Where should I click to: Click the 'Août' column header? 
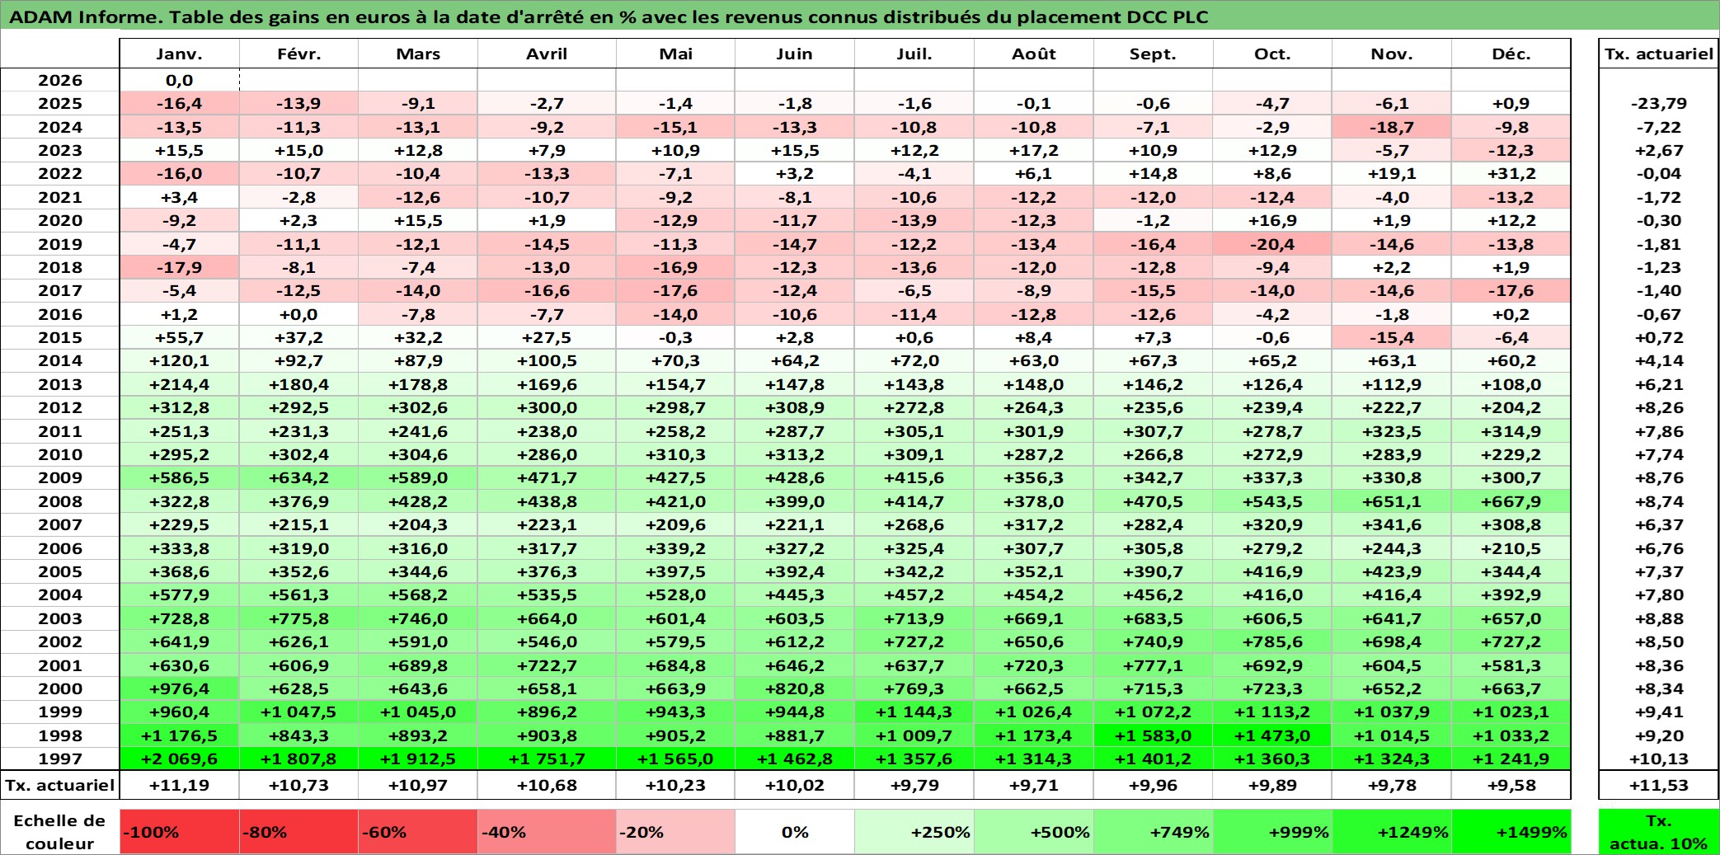tap(1034, 54)
